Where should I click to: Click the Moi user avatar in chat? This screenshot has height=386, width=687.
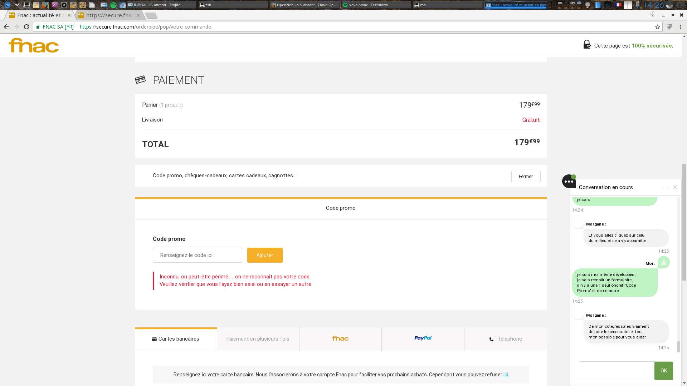point(664,262)
